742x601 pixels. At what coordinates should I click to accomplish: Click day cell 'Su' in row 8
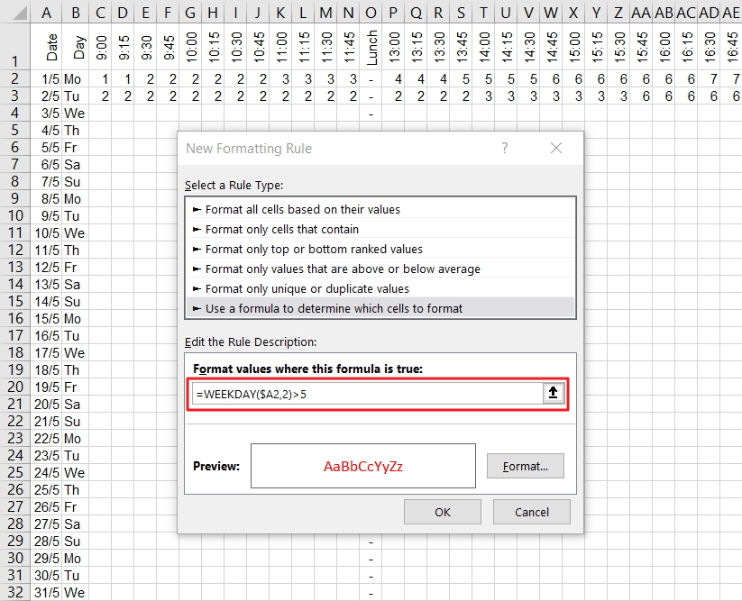click(x=75, y=182)
